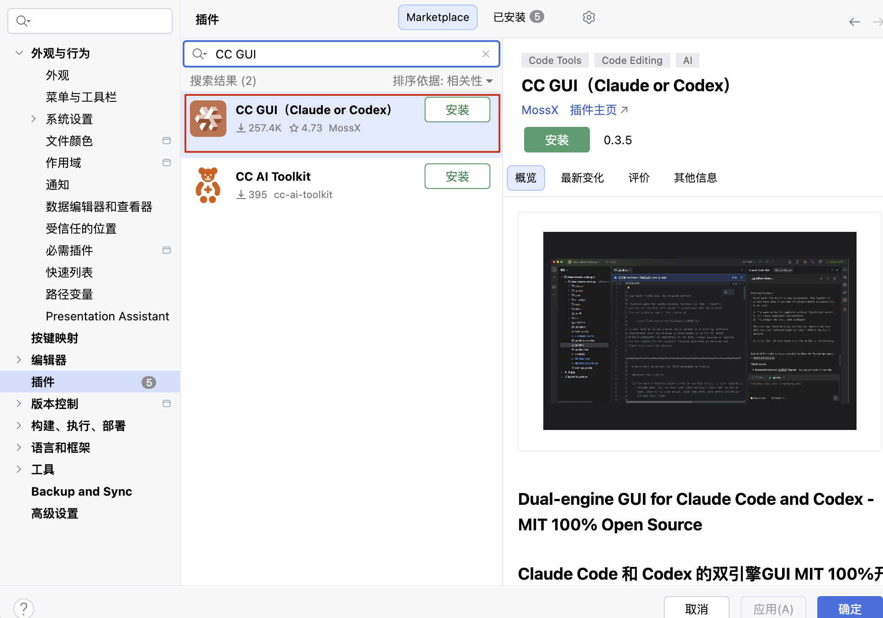Screen dimensions: 883x618
Task: Expand the 语言和框架 section
Action: coord(19,447)
